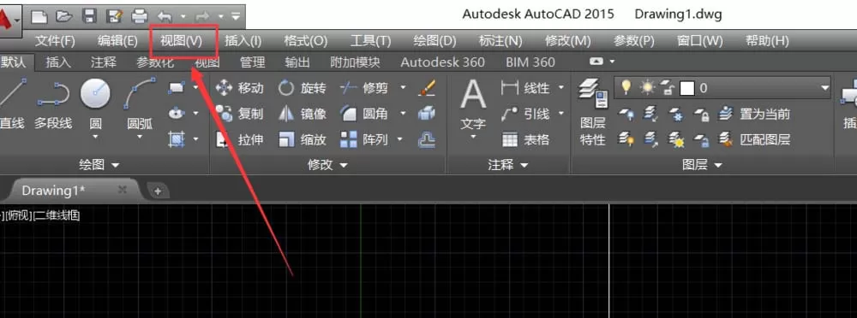
Task: Save the drawing with the floppy disk icon
Action: [x=89, y=16]
